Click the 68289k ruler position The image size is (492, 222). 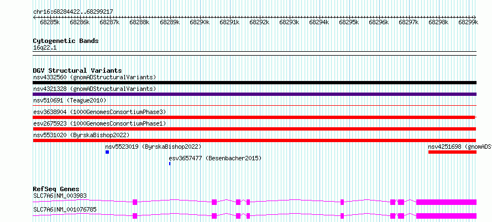pyautogui.click(x=170, y=22)
